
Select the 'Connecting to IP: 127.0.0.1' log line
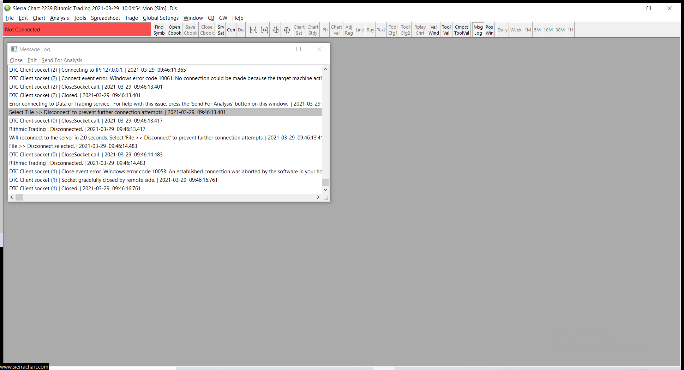click(x=165, y=70)
